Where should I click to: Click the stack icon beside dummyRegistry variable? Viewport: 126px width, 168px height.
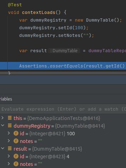tap(10, 126)
